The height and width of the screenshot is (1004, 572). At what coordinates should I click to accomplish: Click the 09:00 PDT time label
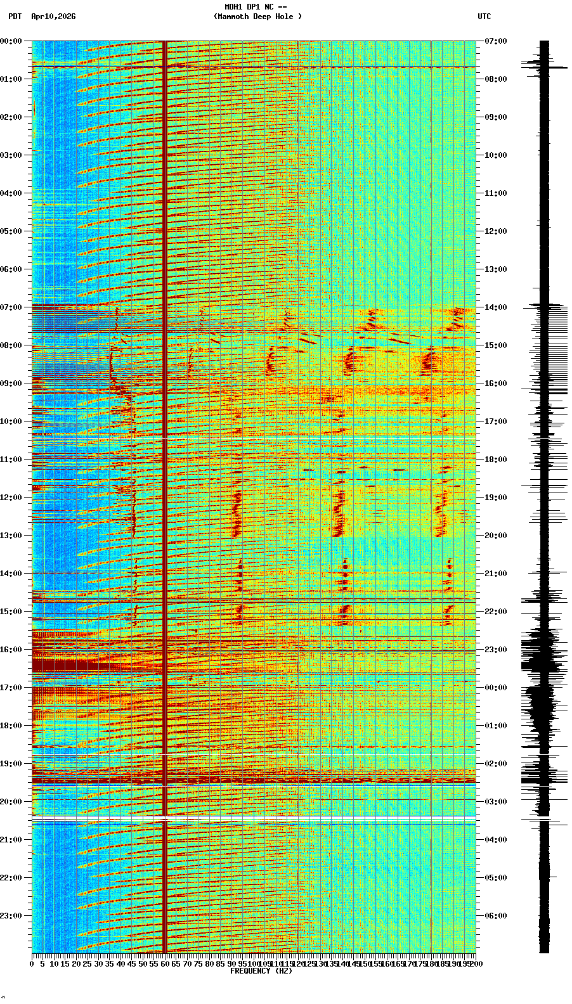click(x=11, y=383)
